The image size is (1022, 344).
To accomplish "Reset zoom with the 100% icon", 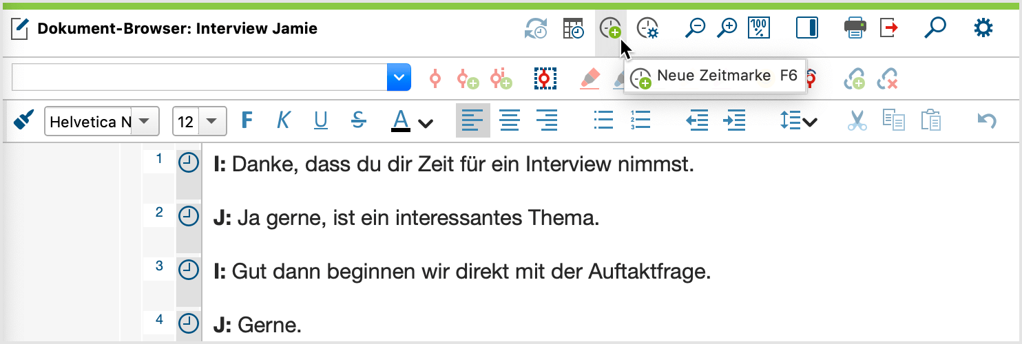I will [759, 28].
